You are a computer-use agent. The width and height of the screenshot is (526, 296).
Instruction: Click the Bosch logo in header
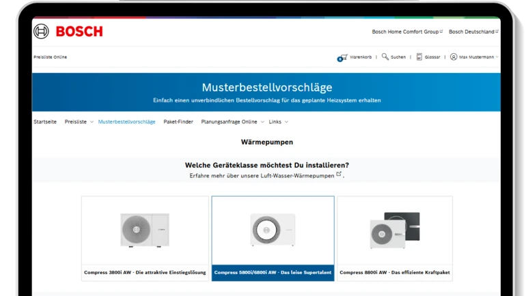click(68, 31)
